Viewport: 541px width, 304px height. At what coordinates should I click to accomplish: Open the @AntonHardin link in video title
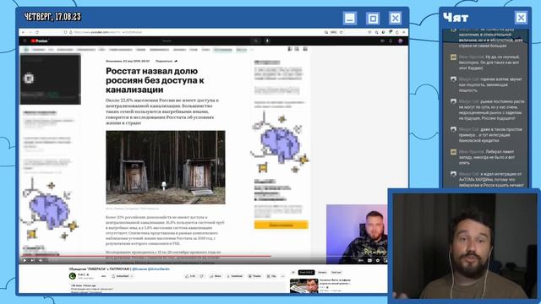[159, 269]
